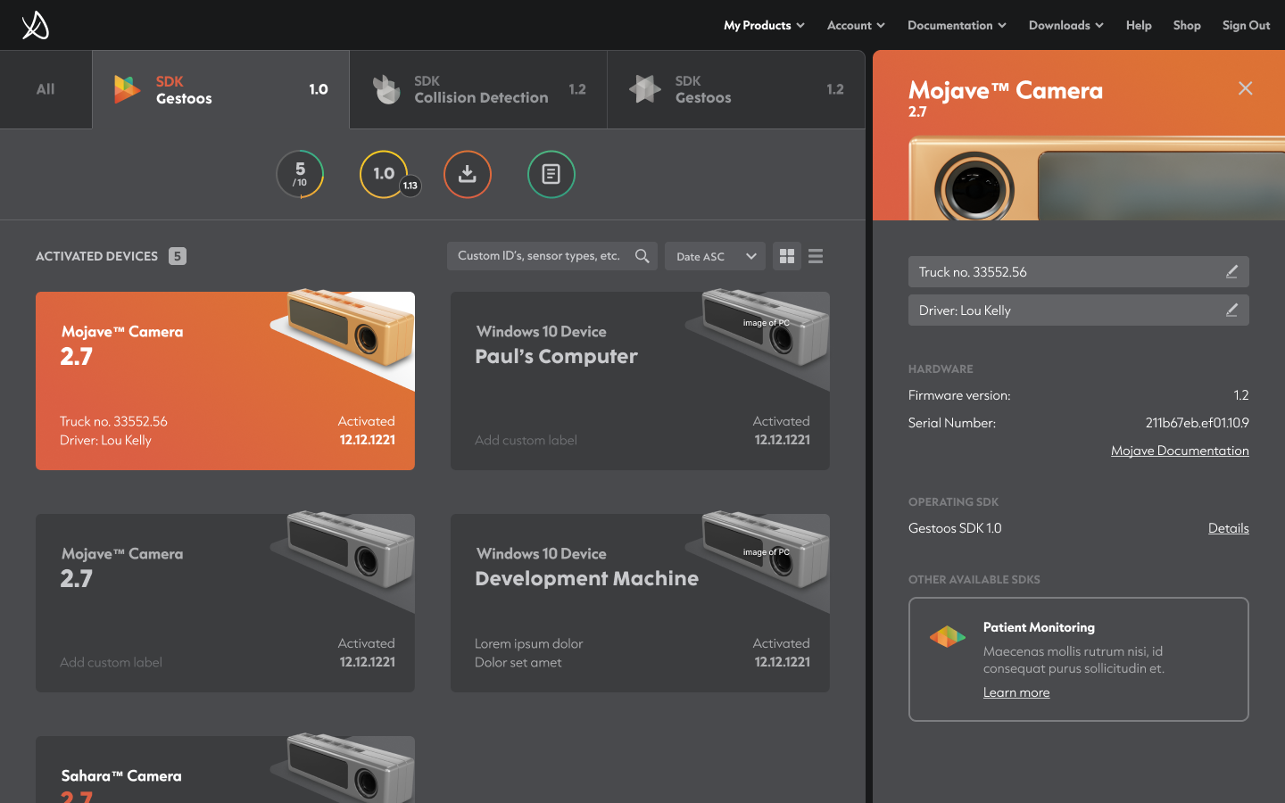The image size is (1285, 803).
Task: Click the Driver: Lou Kelly field
Action: click(x=1078, y=310)
